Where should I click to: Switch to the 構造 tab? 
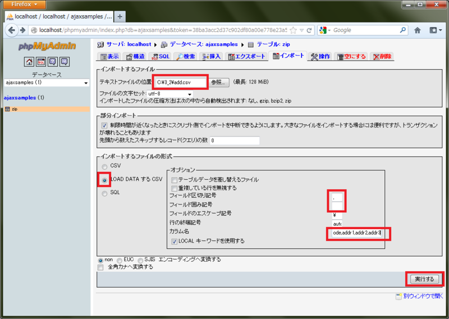(135, 57)
